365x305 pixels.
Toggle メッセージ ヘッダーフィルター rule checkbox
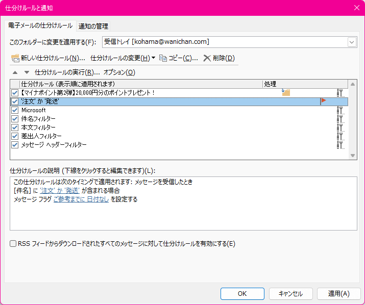[15, 145]
